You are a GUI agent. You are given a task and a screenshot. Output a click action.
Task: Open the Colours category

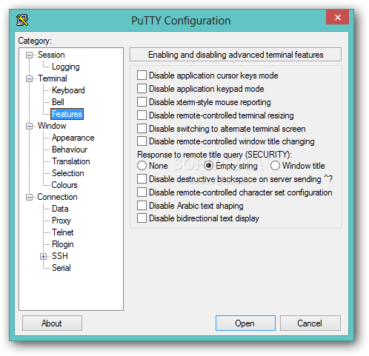64,185
